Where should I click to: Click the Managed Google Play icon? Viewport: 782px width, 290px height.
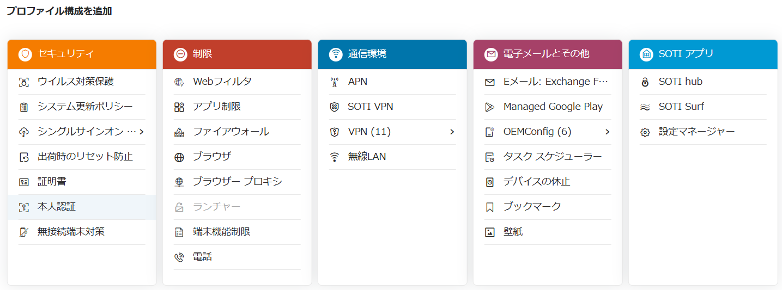pos(490,107)
